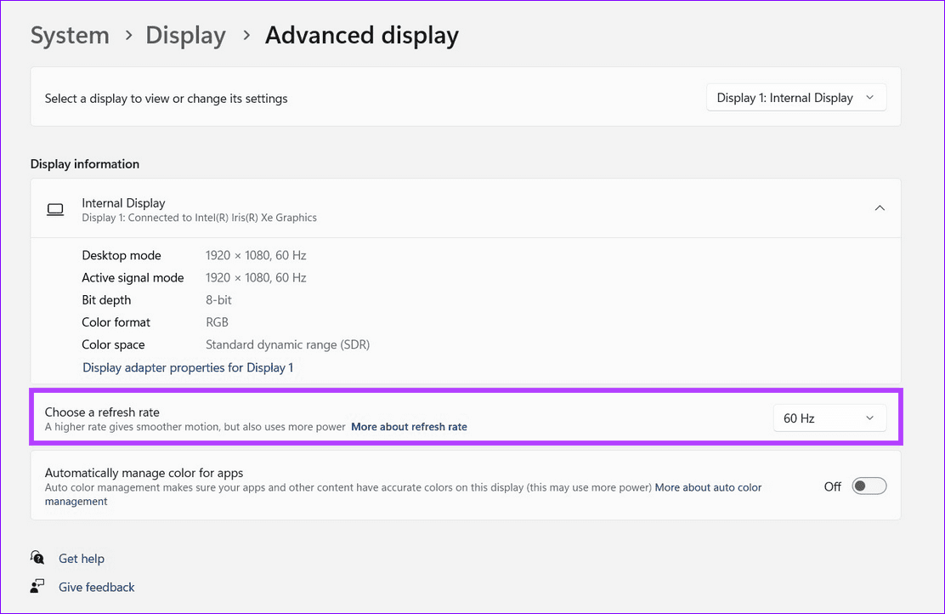This screenshot has height=614, width=945.
Task: Collapse the Internal Display details panel
Action: tap(880, 207)
